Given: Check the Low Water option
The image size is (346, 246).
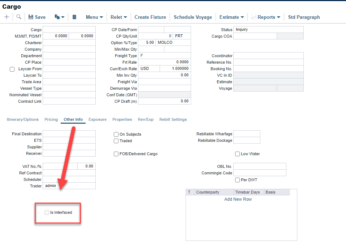Looking at the screenshot, I should point(238,154).
